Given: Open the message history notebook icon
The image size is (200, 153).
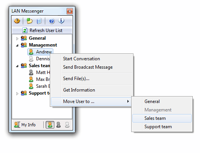Looking at the screenshot, I should [x=39, y=21].
